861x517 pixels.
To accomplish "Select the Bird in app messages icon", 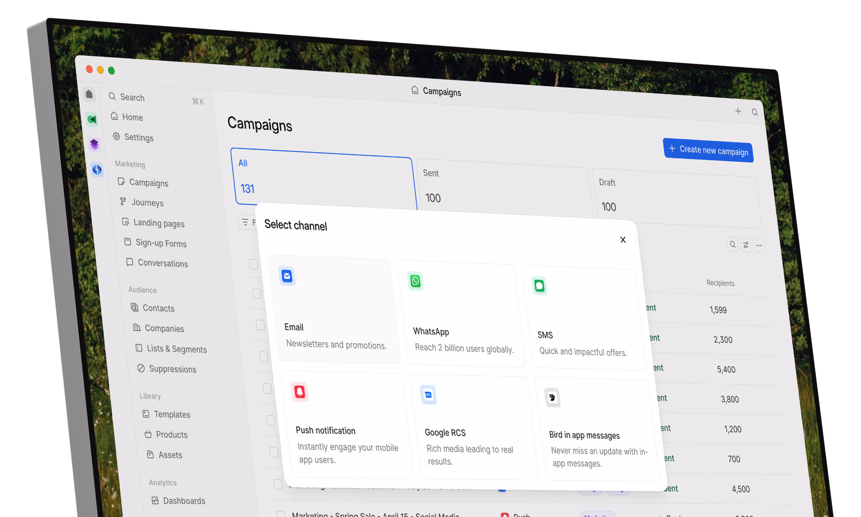I will 552,398.
